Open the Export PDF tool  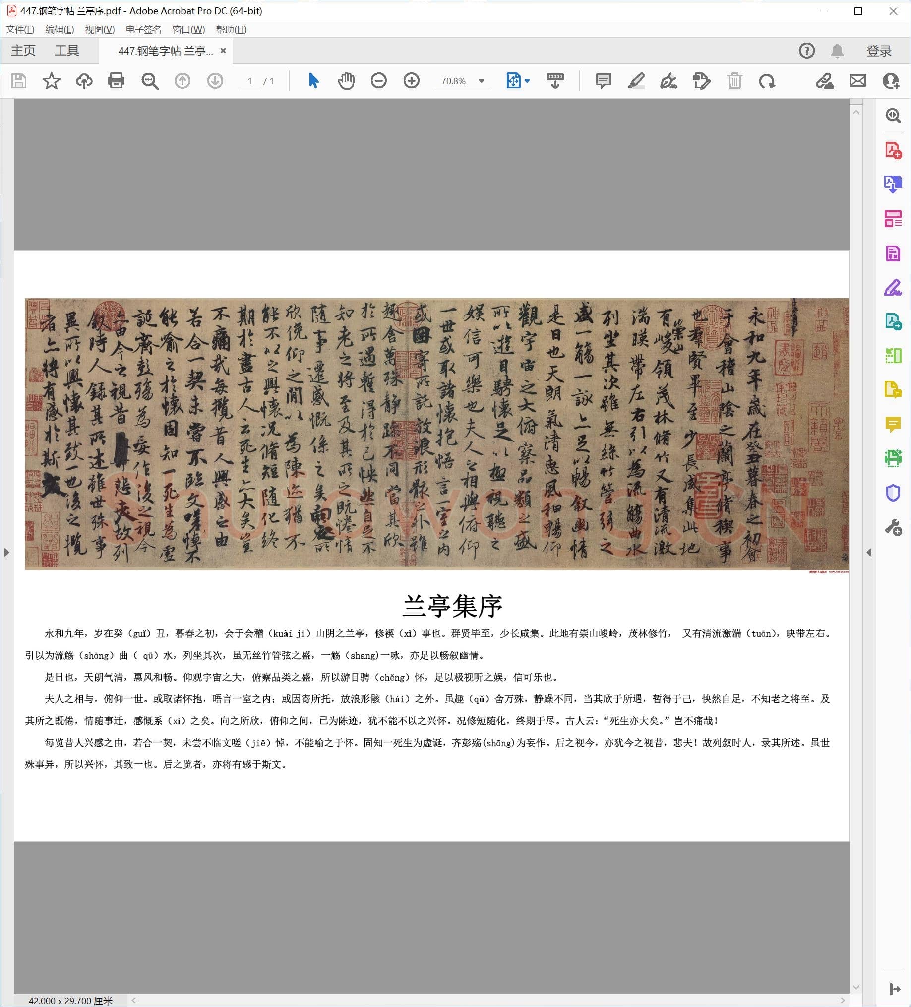[894, 184]
